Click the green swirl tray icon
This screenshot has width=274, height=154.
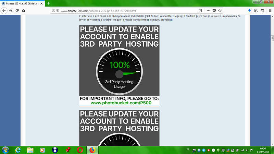click(218, 150)
